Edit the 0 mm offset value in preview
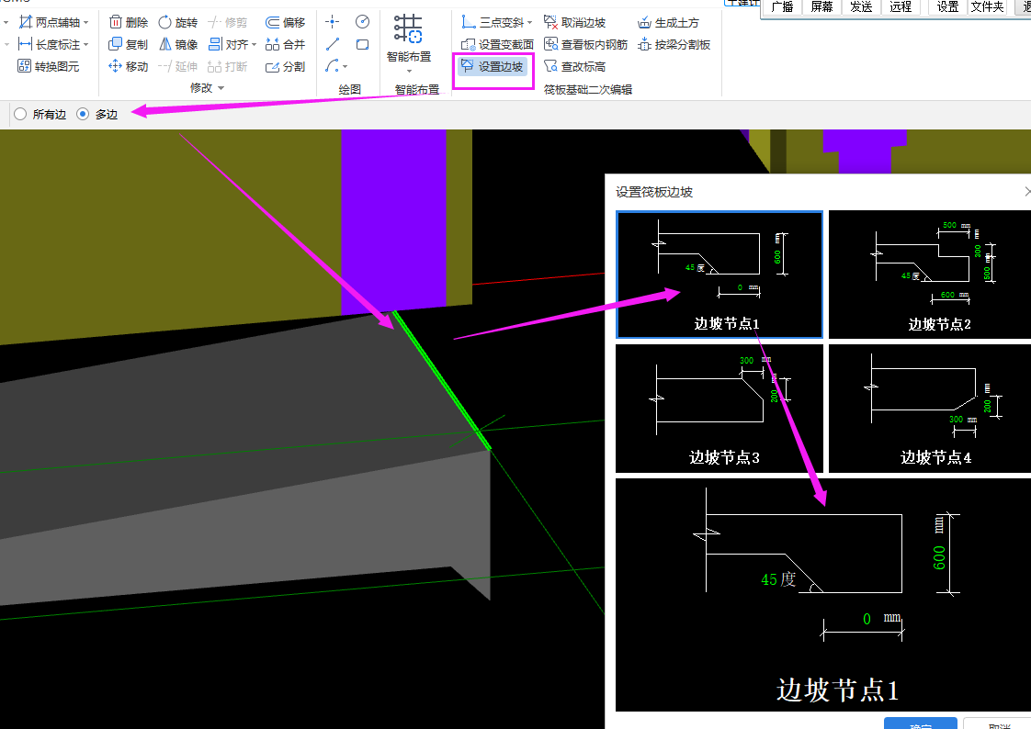Image resolution: width=1031 pixels, height=729 pixels. click(x=867, y=619)
